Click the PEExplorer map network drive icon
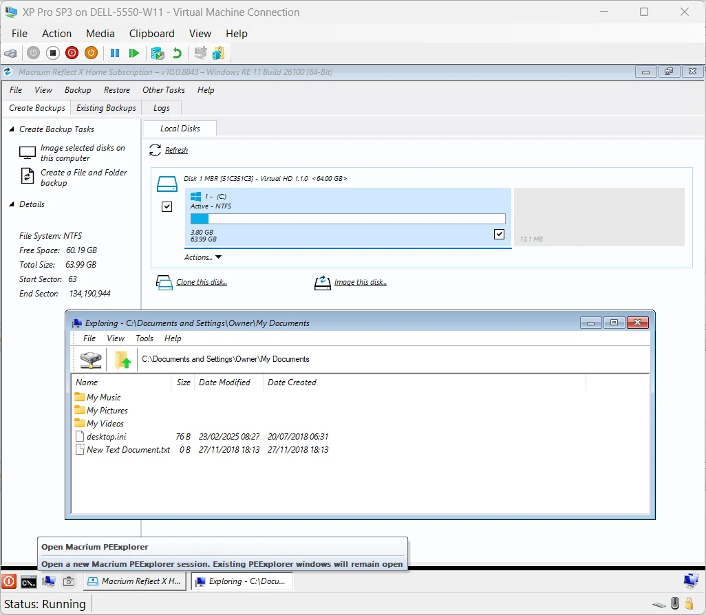Image resolution: width=706 pixels, height=615 pixels. click(91, 360)
